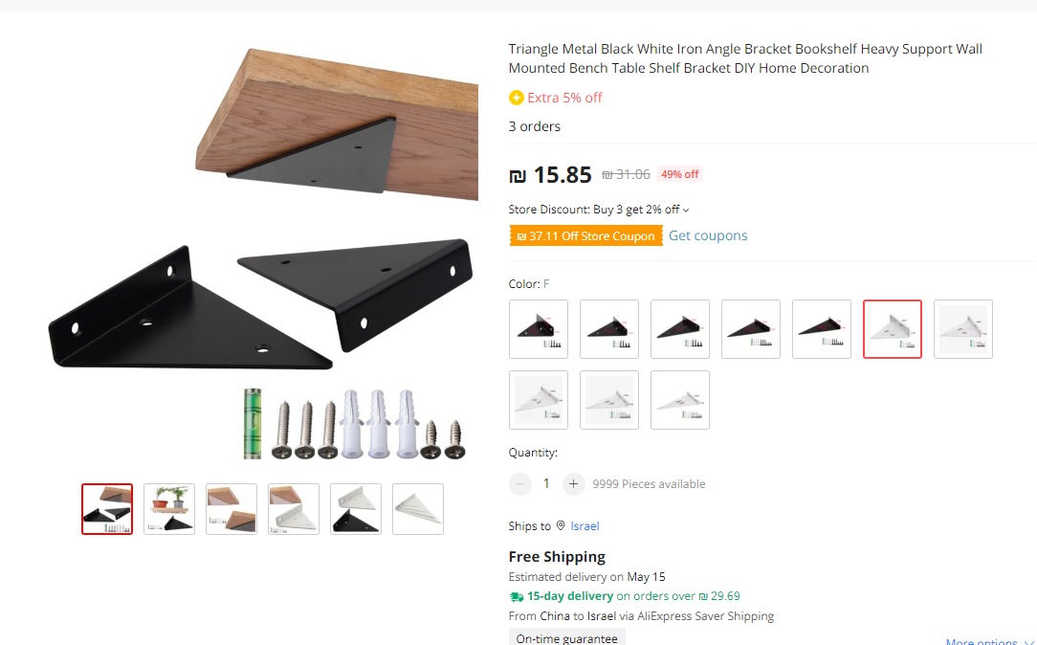This screenshot has width=1037, height=645.
Task: Open the last white triangle bracket thumbnail
Action: [418, 509]
